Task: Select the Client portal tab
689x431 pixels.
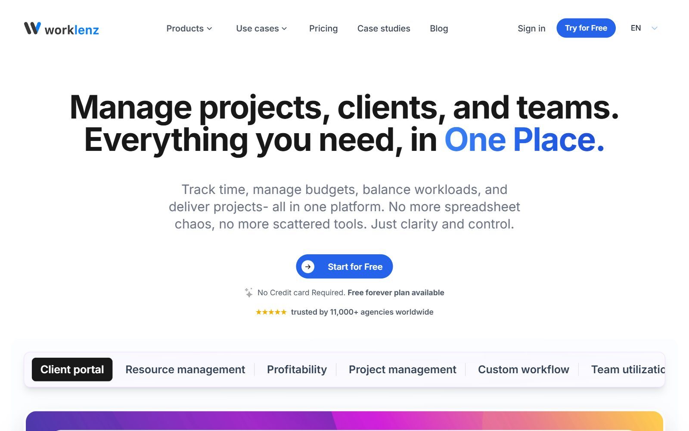Action: click(x=72, y=369)
